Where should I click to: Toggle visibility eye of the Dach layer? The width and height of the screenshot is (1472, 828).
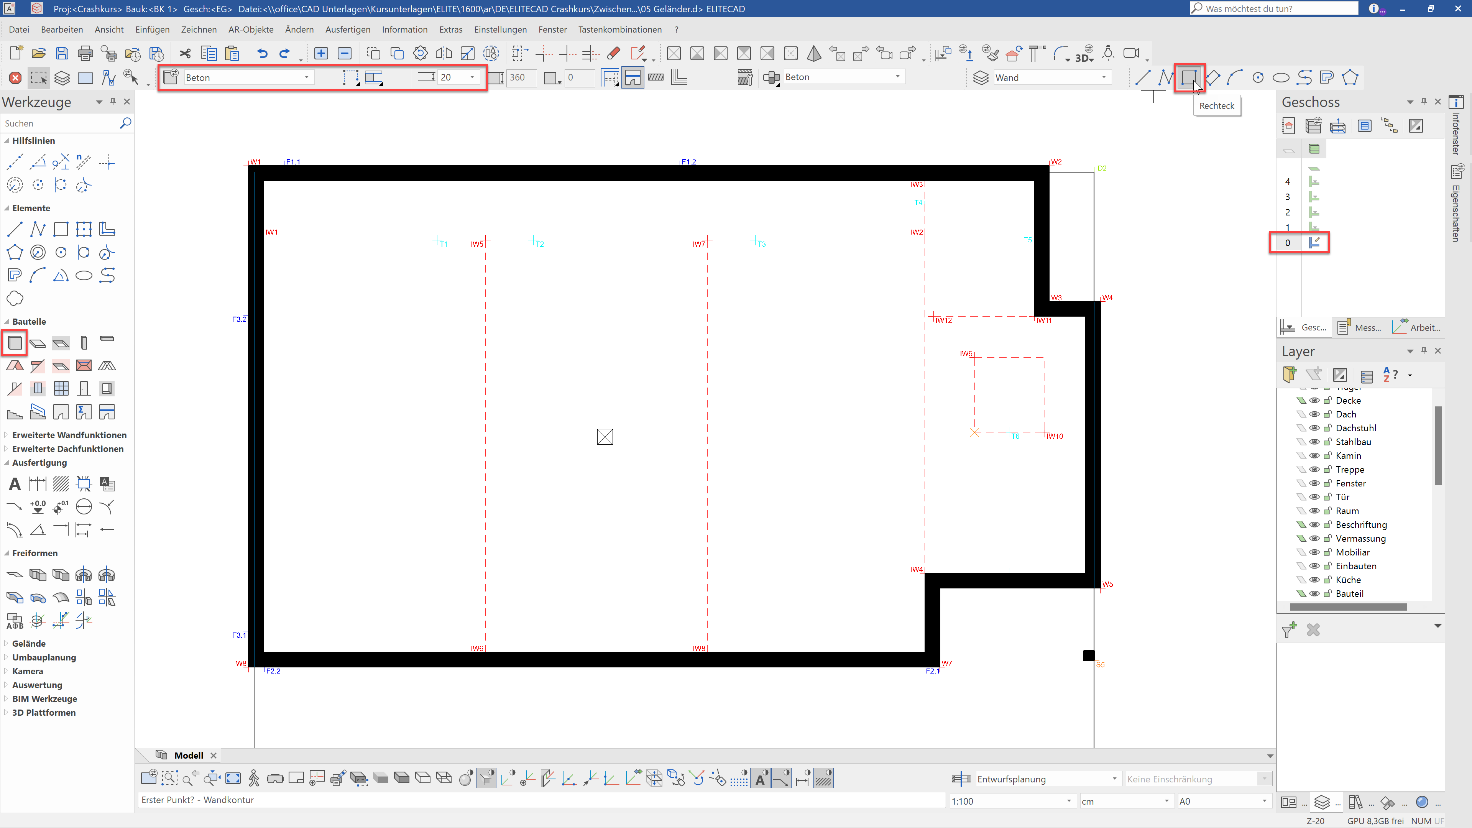click(1314, 414)
